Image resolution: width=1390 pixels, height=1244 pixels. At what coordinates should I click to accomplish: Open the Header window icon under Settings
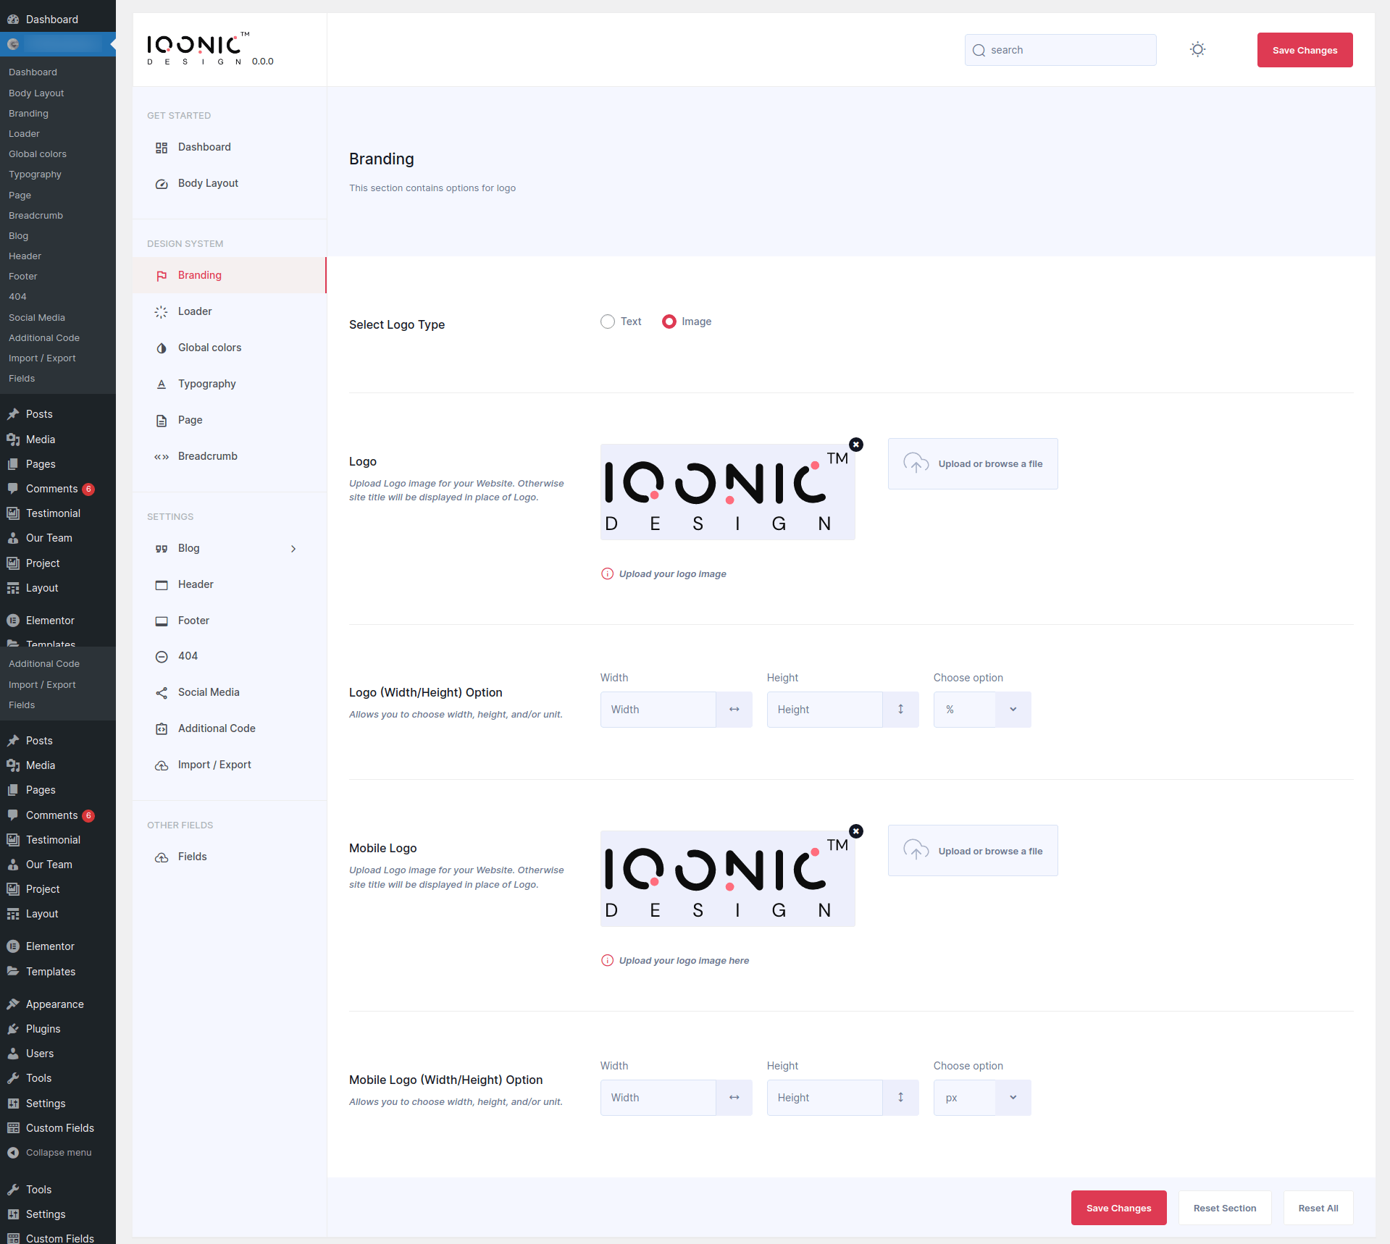162,585
